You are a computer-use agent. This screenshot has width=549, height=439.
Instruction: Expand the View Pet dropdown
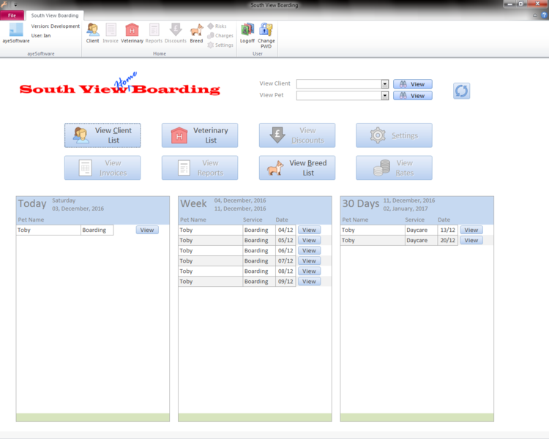click(x=385, y=95)
